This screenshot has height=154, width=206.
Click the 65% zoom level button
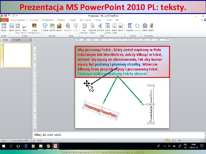pyautogui.click(x=180, y=141)
